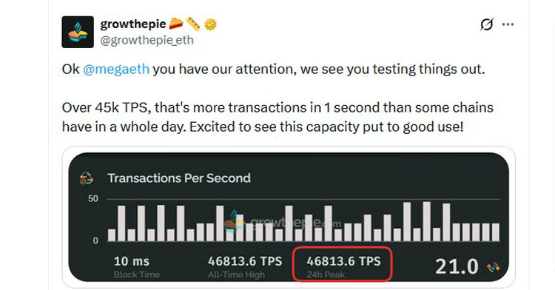The image size is (555, 290).
Task: Click the growthepie watermark logo in chart
Action: (x=234, y=222)
